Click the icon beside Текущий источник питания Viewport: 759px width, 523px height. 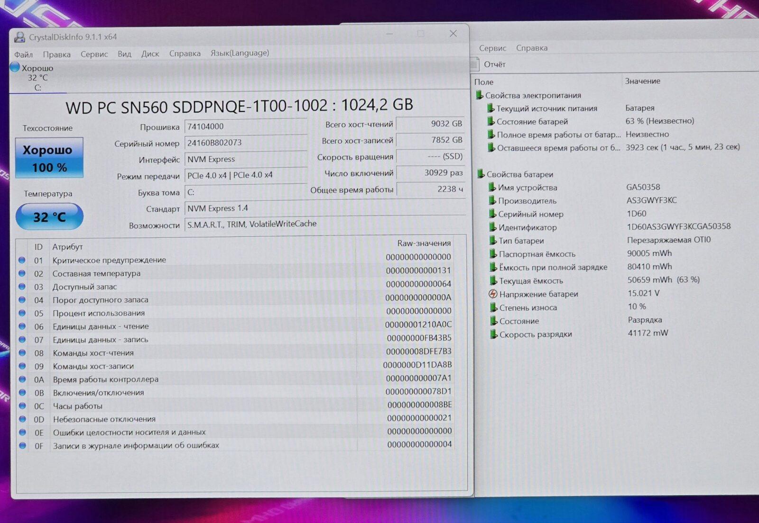[x=491, y=108]
